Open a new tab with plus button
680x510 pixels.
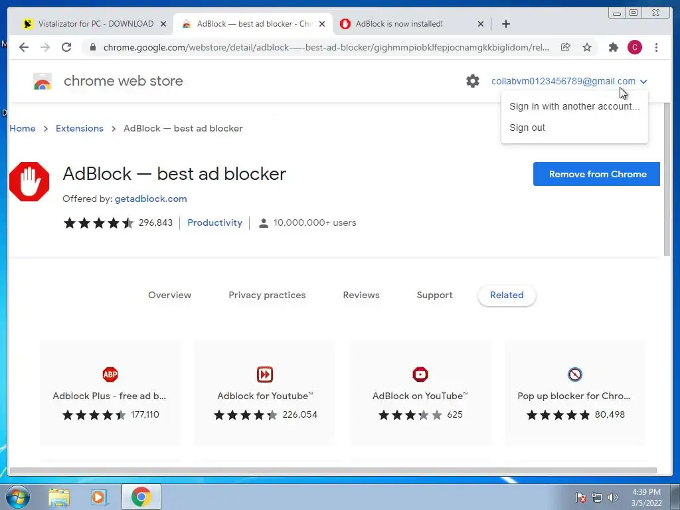pyautogui.click(x=505, y=24)
